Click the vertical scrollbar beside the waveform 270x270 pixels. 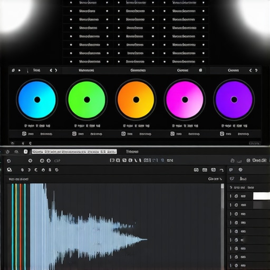pos(223,227)
